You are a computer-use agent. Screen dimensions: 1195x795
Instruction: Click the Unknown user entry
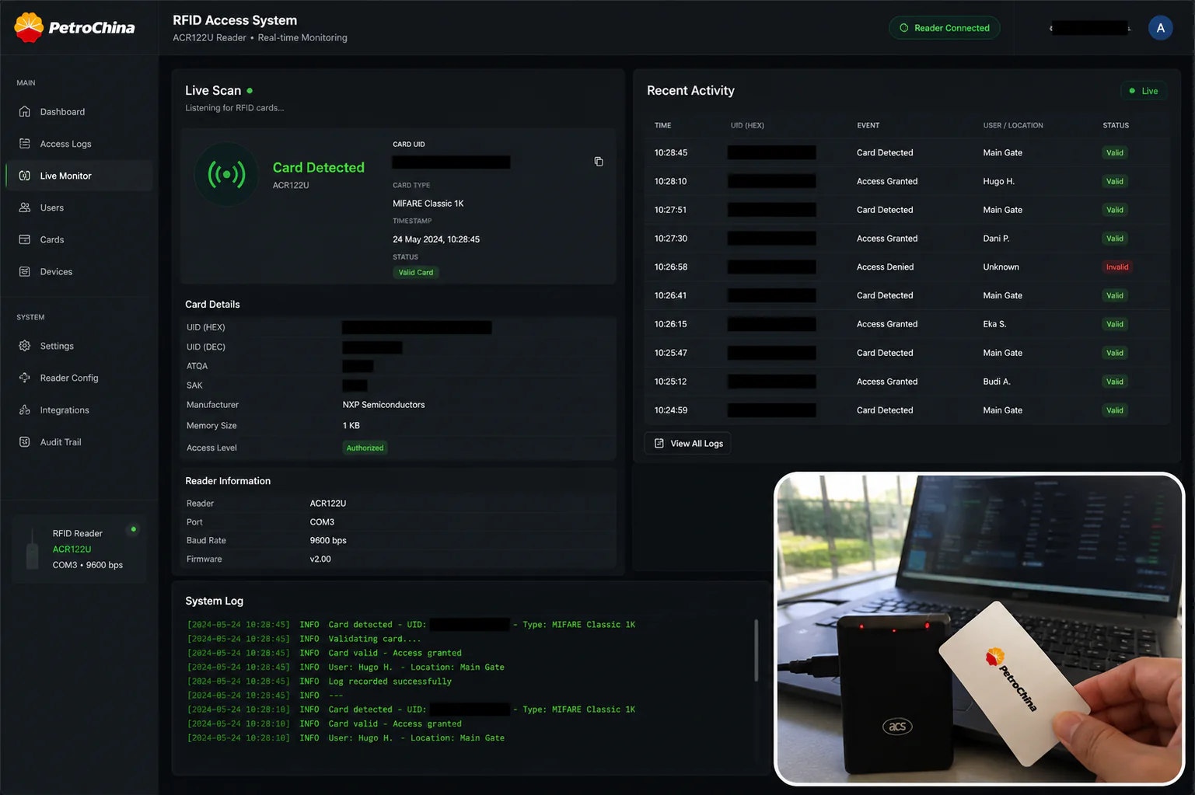click(1001, 267)
